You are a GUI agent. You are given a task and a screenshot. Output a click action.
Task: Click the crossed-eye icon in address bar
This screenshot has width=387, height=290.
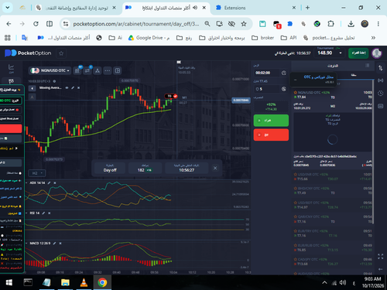click(x=231, y=24)
